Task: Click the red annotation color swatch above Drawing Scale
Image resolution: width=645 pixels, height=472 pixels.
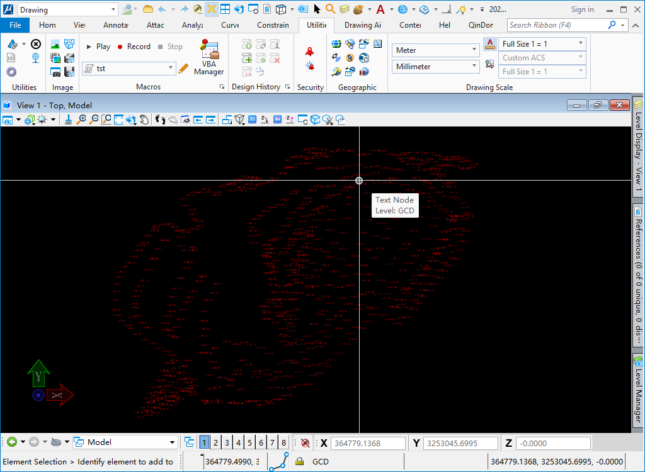Action: (x=490, y=45)
